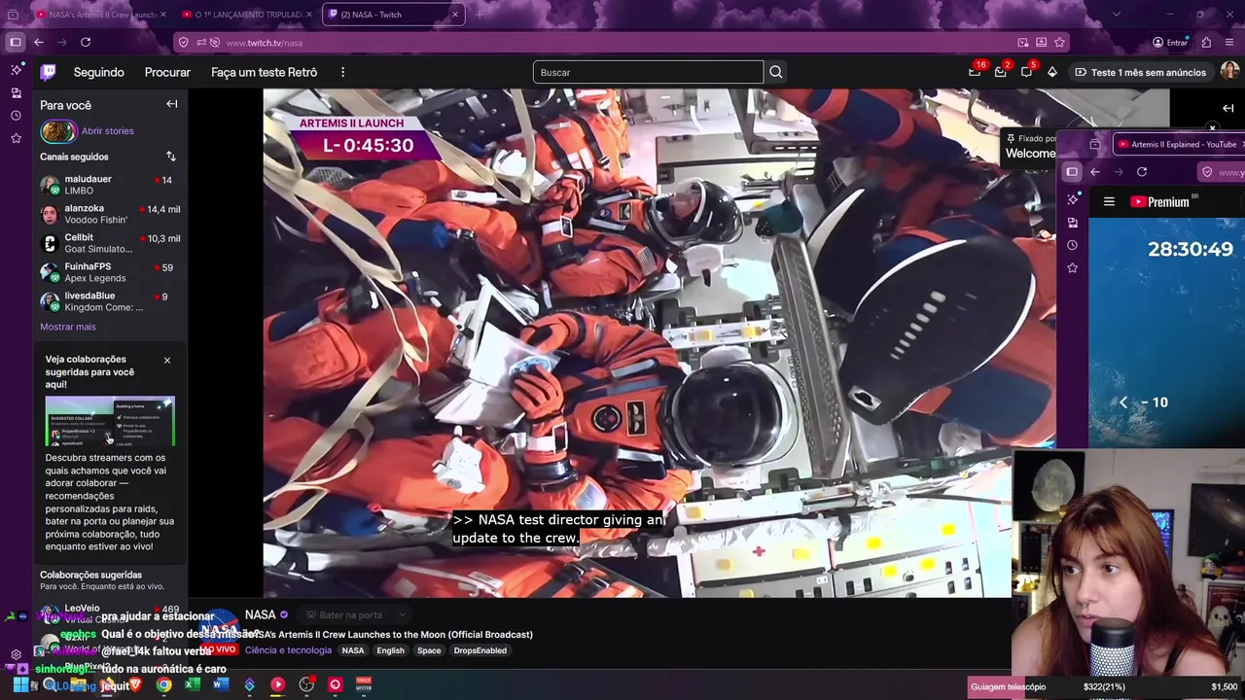The width and height of the screenshot is (1245, 700).
Task: Click Mostrar mais link
Action: coord(68,327)
